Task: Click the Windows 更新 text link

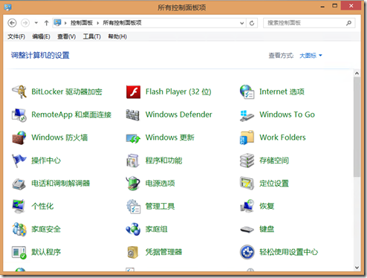Action: [170, 138]
